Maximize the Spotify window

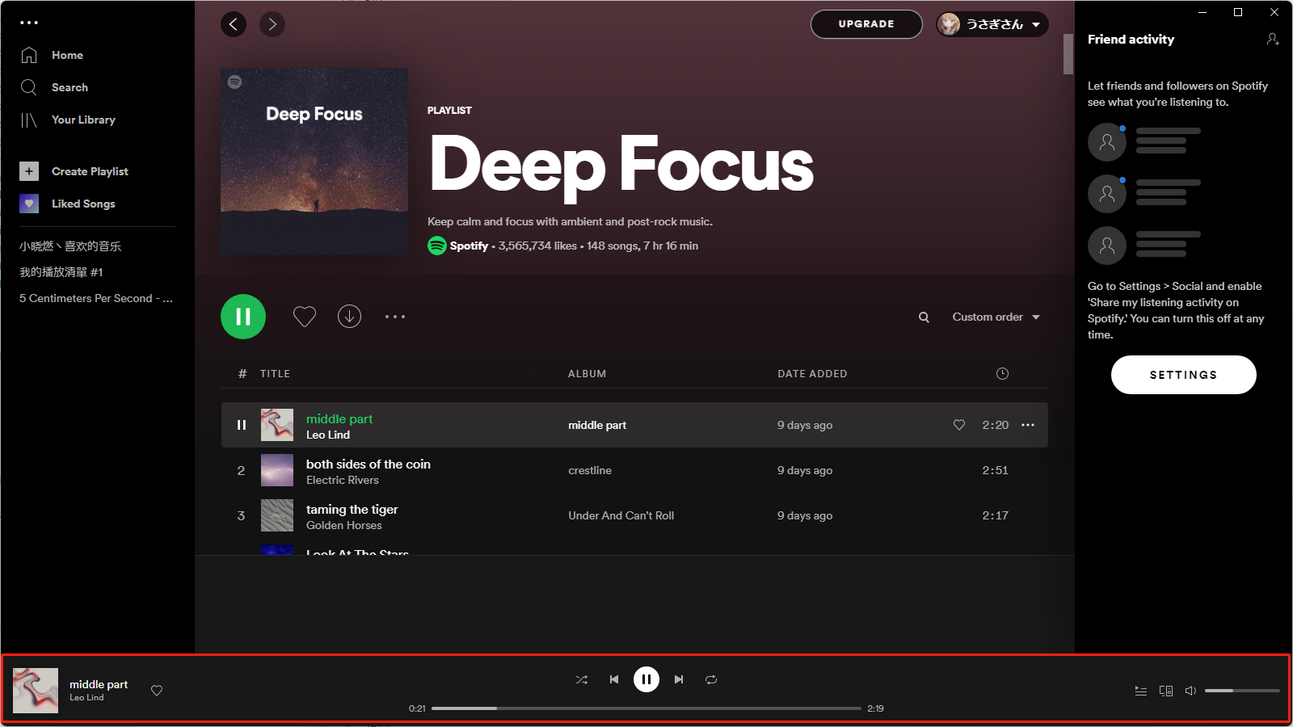coord(1238,12)
